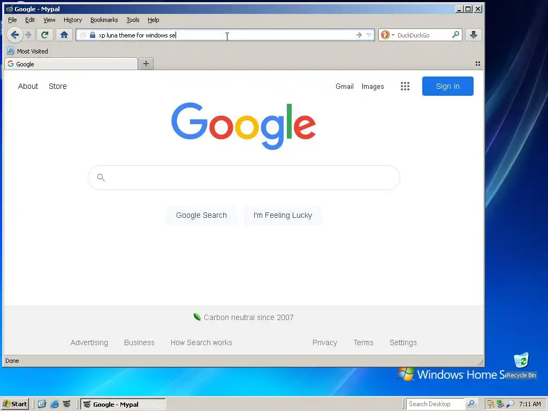Click the Google logo image

pos(243,126)
